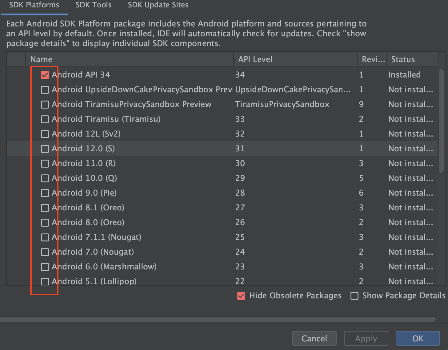Click the 'TiramisuPrivacySandbox' API level cell
Viewport: 448px width, 350px height.
click(x=282, y=104)
